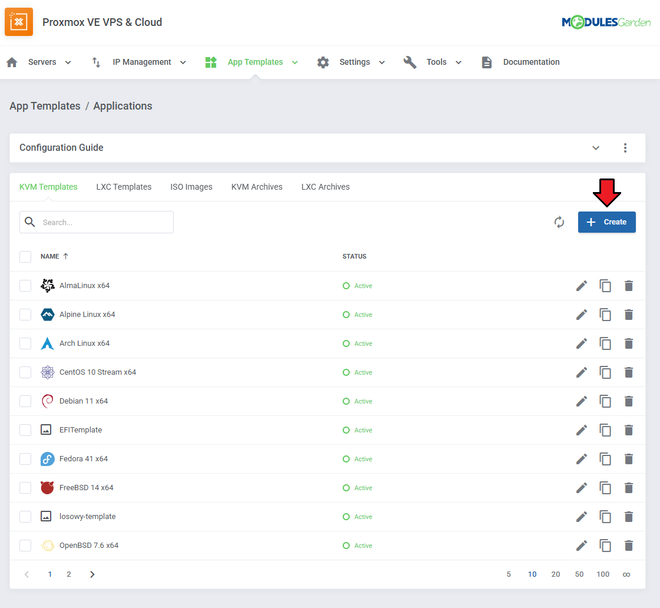Edit the Debian 11 x64 template
Image resolution: width=660 pixels, height=608 pixels.
581,401
